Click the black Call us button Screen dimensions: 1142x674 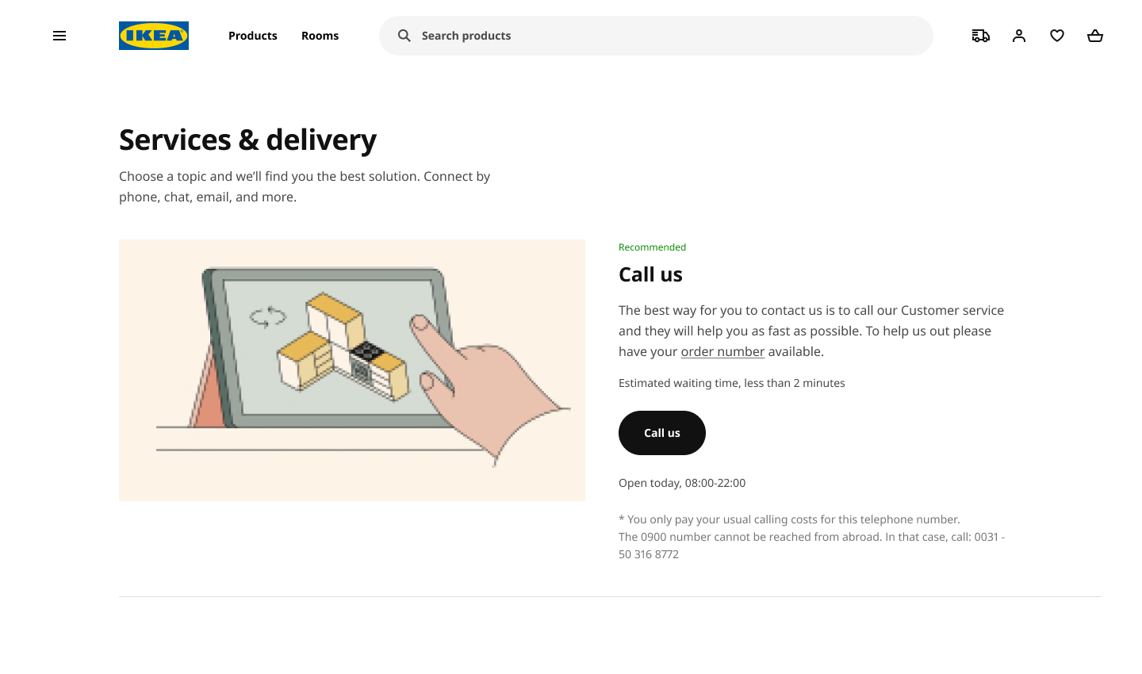(x=662, y=433)
